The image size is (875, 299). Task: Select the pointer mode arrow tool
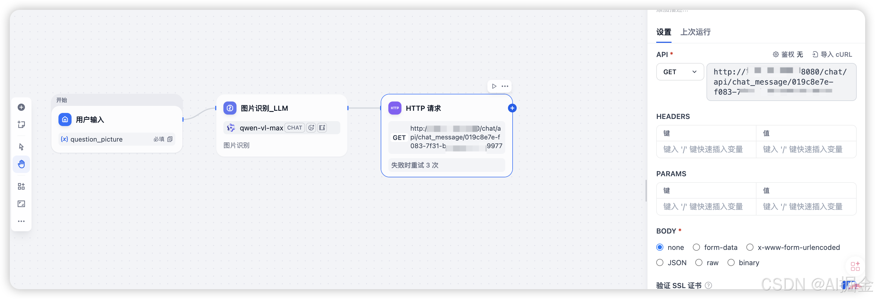click(x=21, y=146)
